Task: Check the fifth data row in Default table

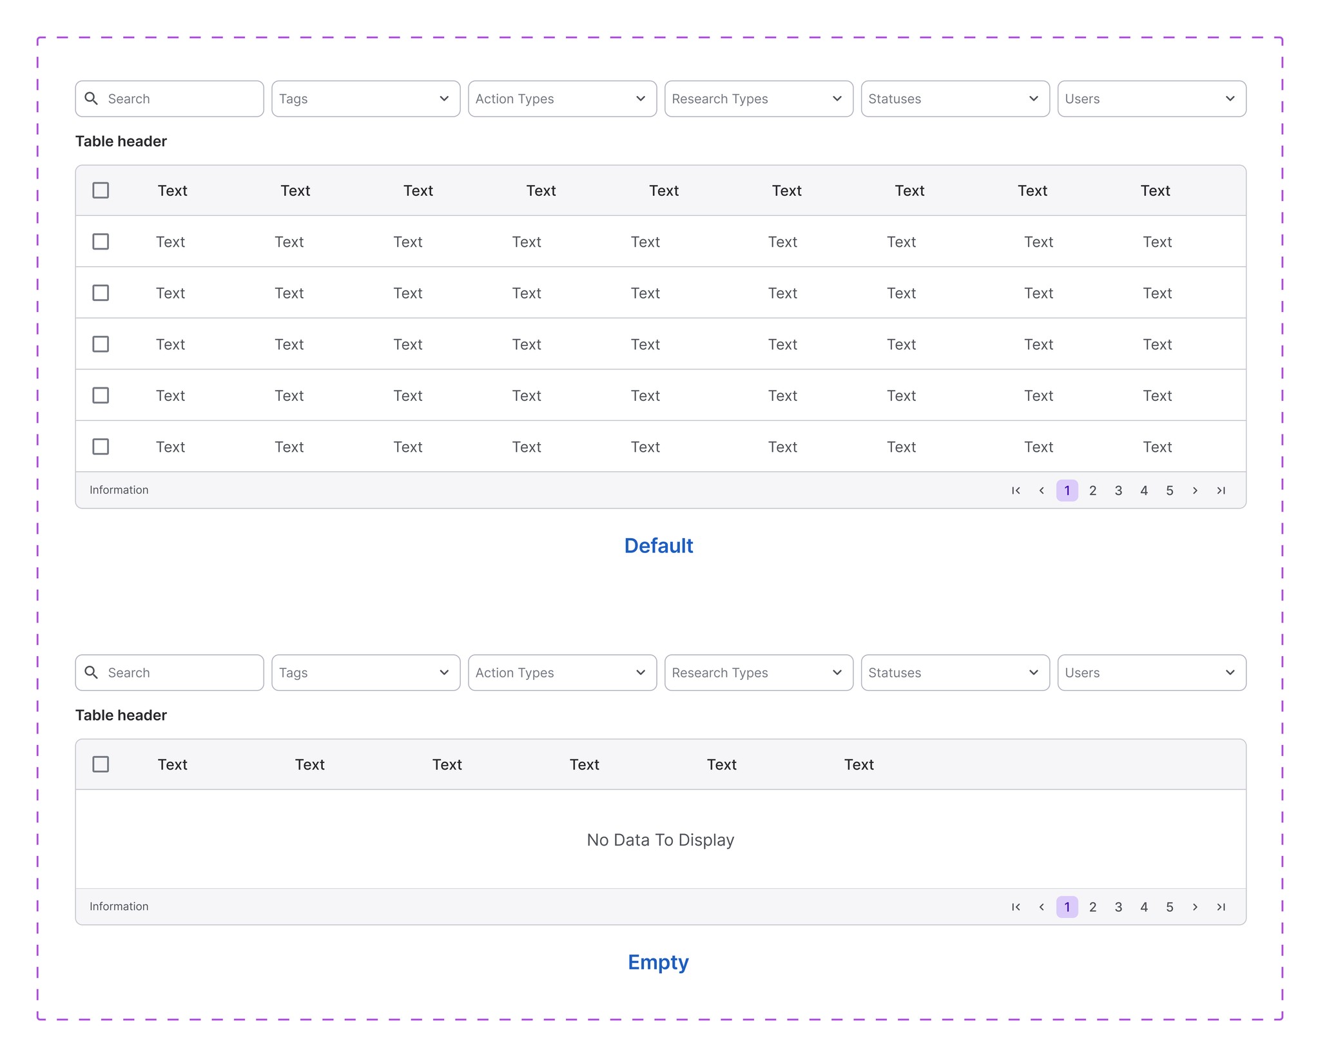Action: pos(101,447)
